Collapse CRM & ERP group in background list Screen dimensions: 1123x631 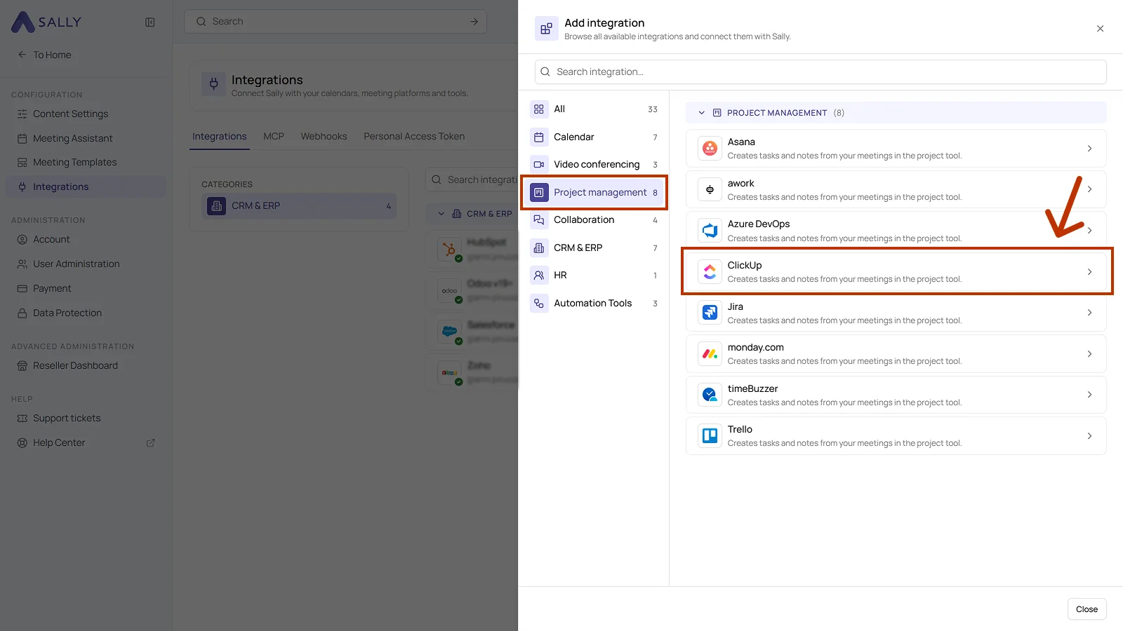pyautogui.click(x=441, y=214)
